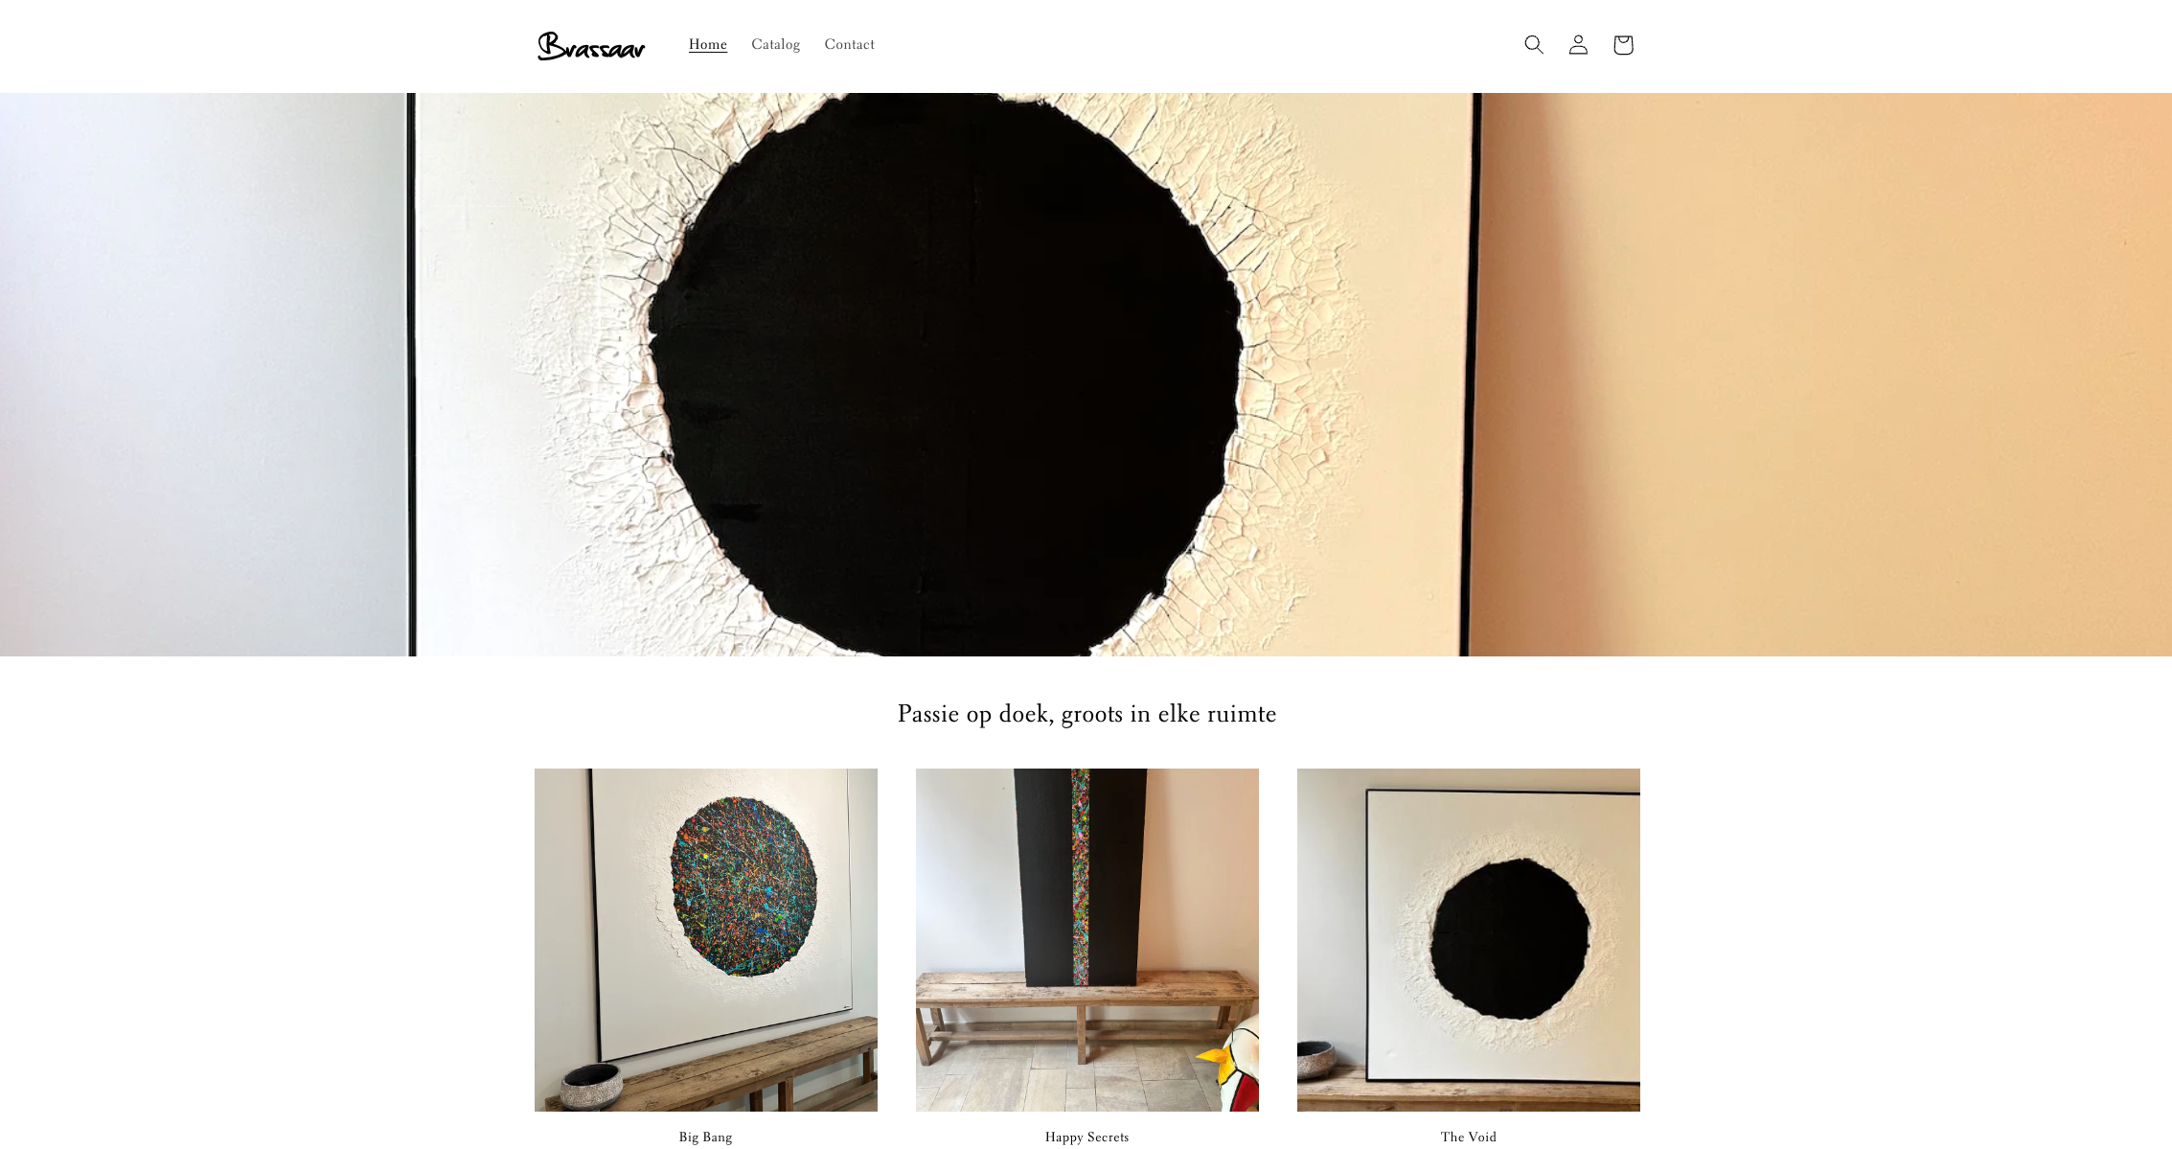Click the colorful vertical stripe in Happy Secrets image
Image resolution: width=2172 pixels, height=1149 pixels.
point(1080,877)
